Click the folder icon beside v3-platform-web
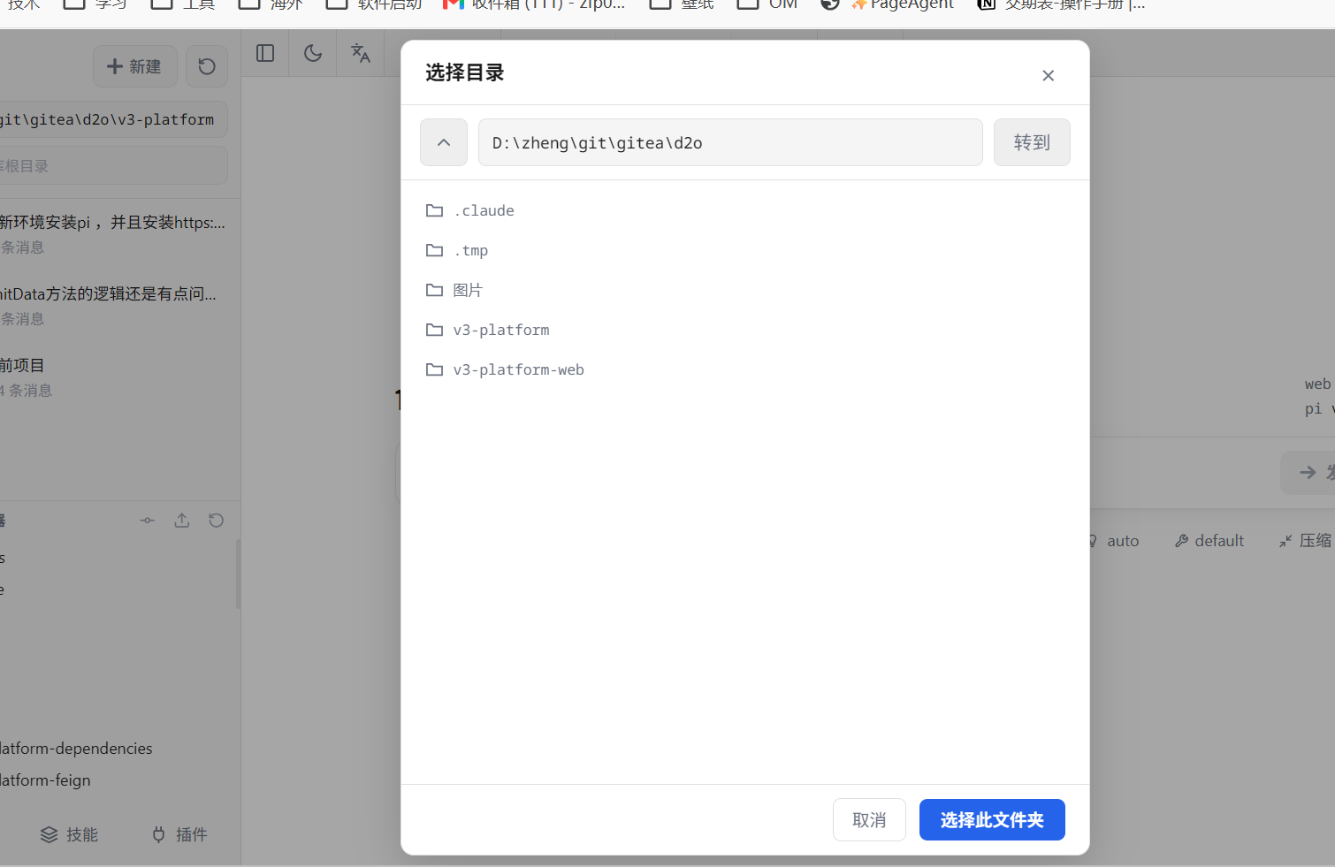The image size is (1335, 867). (434, 369)
